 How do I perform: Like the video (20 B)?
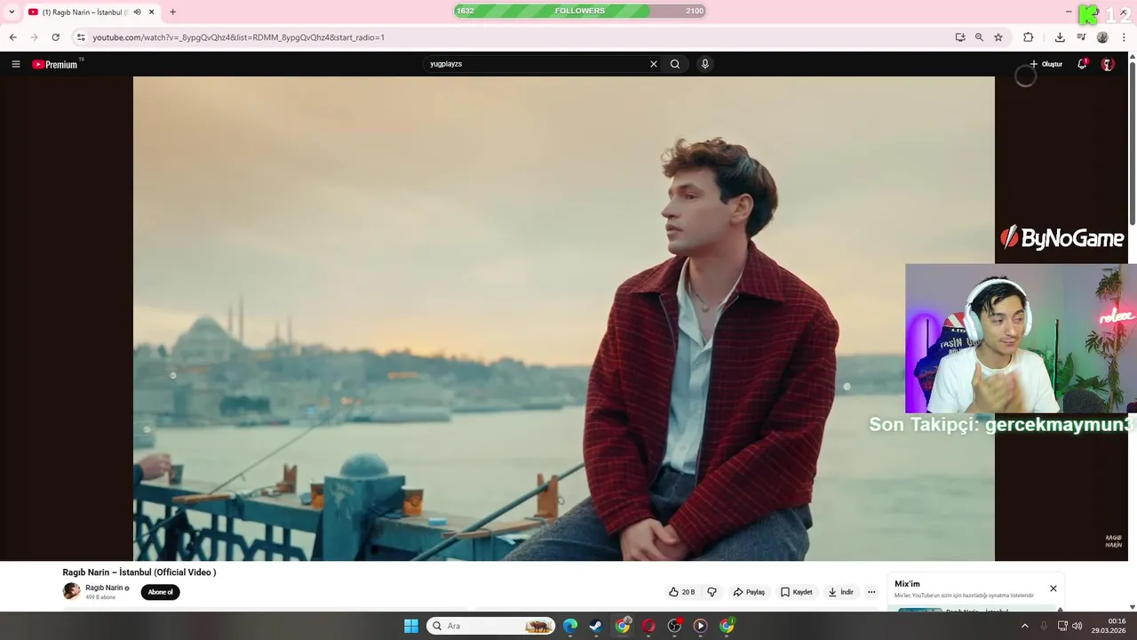[682, 592]
